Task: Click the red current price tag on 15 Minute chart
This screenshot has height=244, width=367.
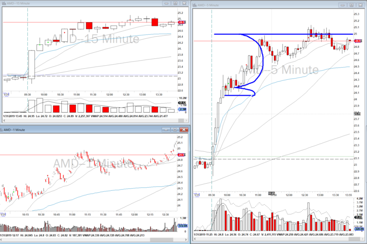Action: coord(181,22)
